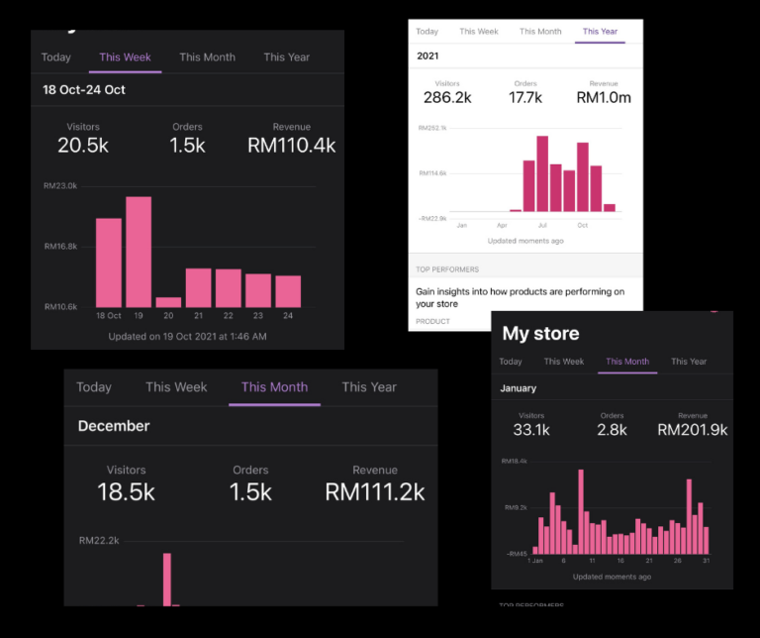Select the 21 Oct bar in weekly chart

(x=198, y=287)
